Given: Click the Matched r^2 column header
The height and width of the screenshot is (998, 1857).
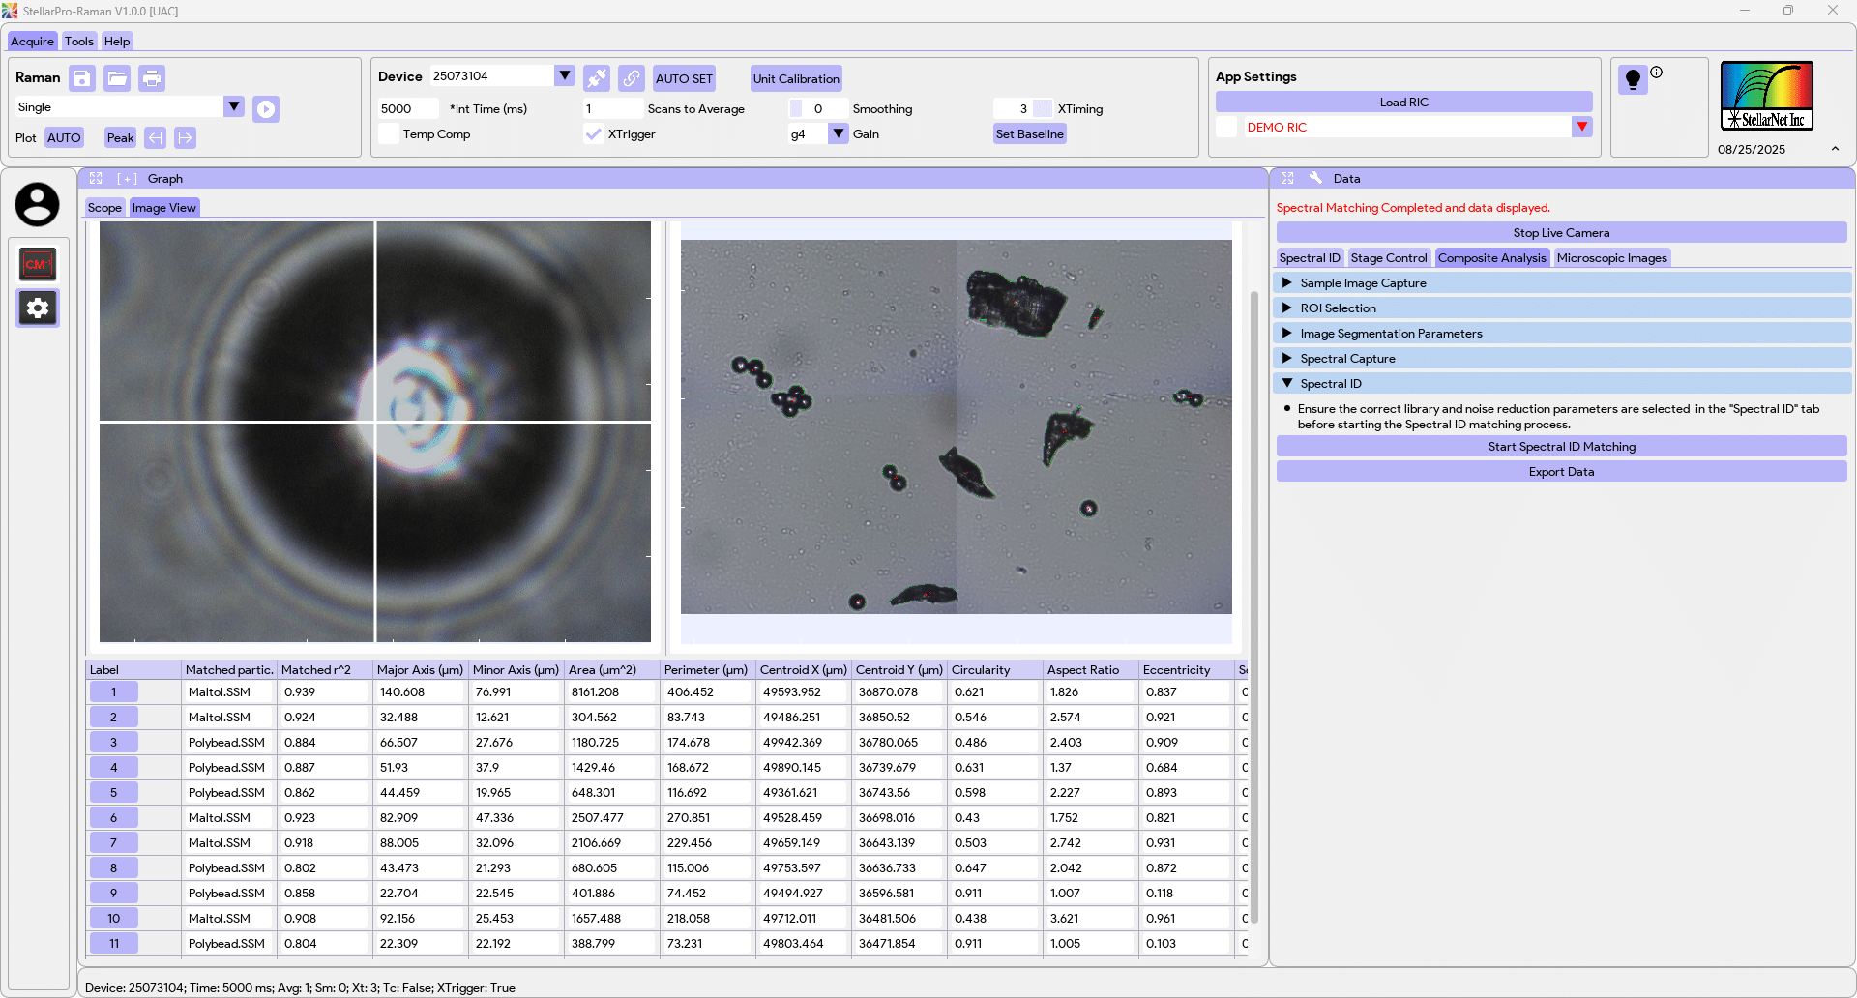Looking at the screenshot, I should click(323, 670).
